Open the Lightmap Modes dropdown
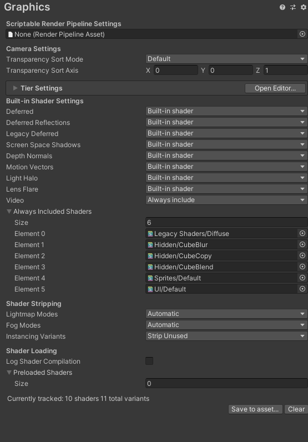Screen dimensions: 308x442 click(226, 314)
